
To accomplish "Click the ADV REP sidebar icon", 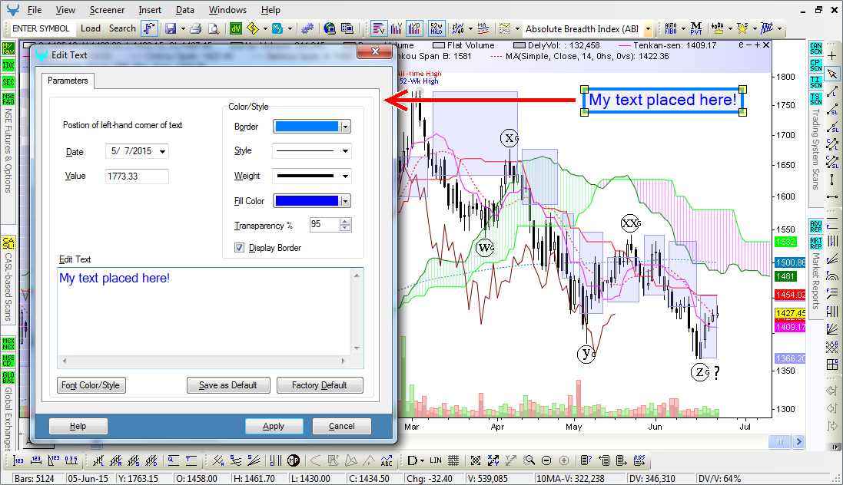I will click(x=815, y=226).
